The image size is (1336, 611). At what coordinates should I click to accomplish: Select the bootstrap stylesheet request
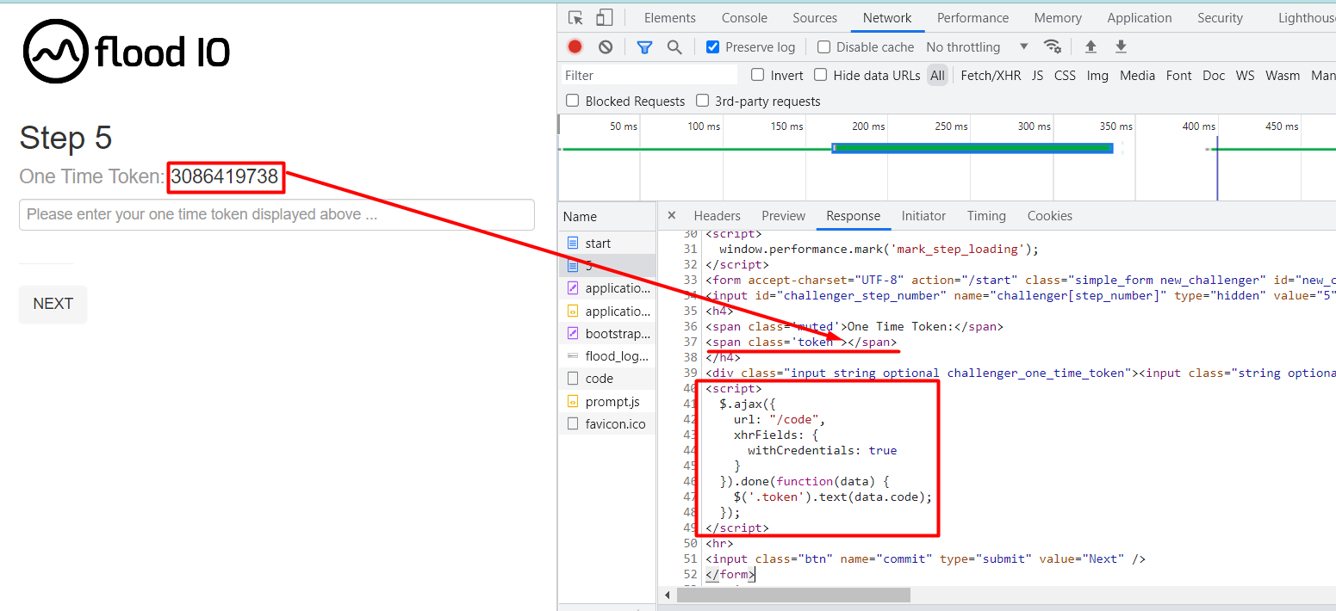(x=607, y=333)
